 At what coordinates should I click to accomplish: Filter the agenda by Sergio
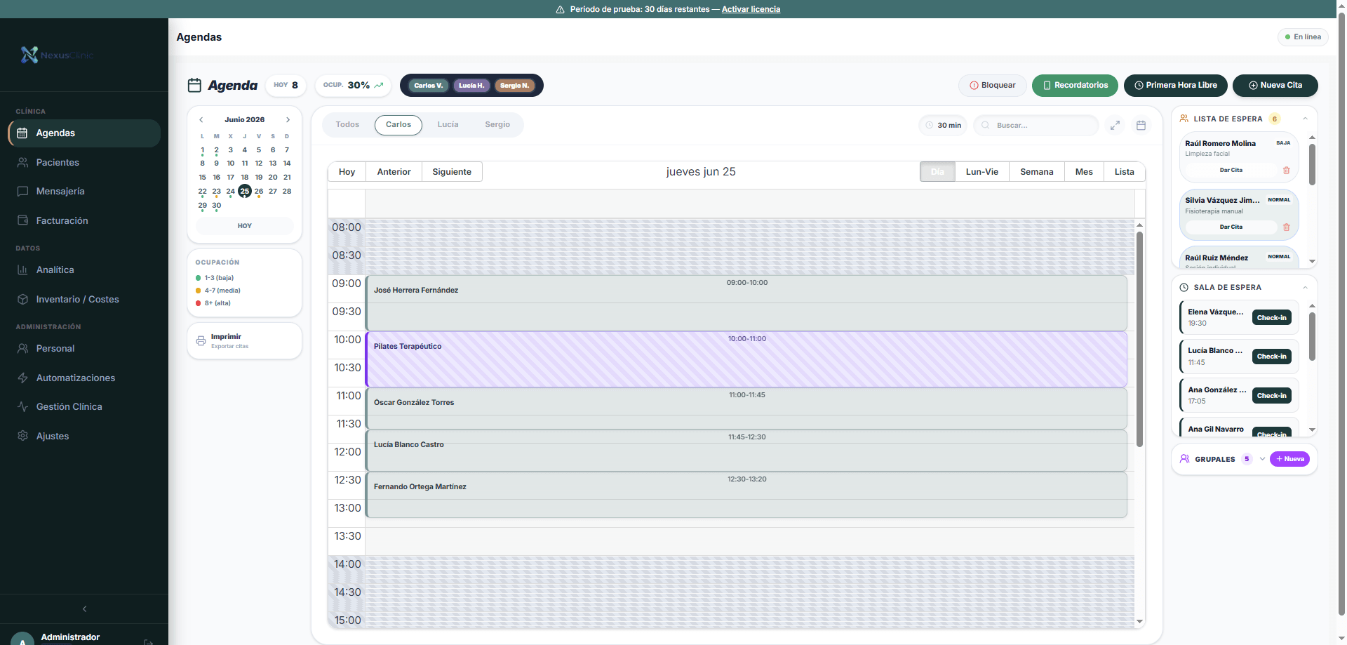(x=497, y=125)
